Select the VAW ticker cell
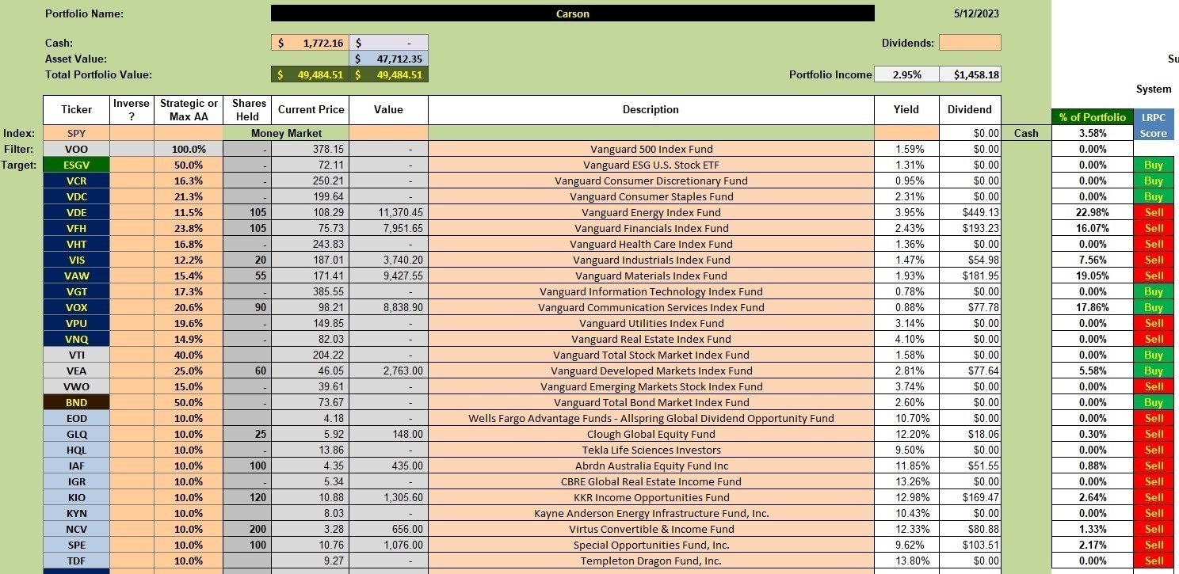This screenshot has height=574, width=1179. click(76, 276)
